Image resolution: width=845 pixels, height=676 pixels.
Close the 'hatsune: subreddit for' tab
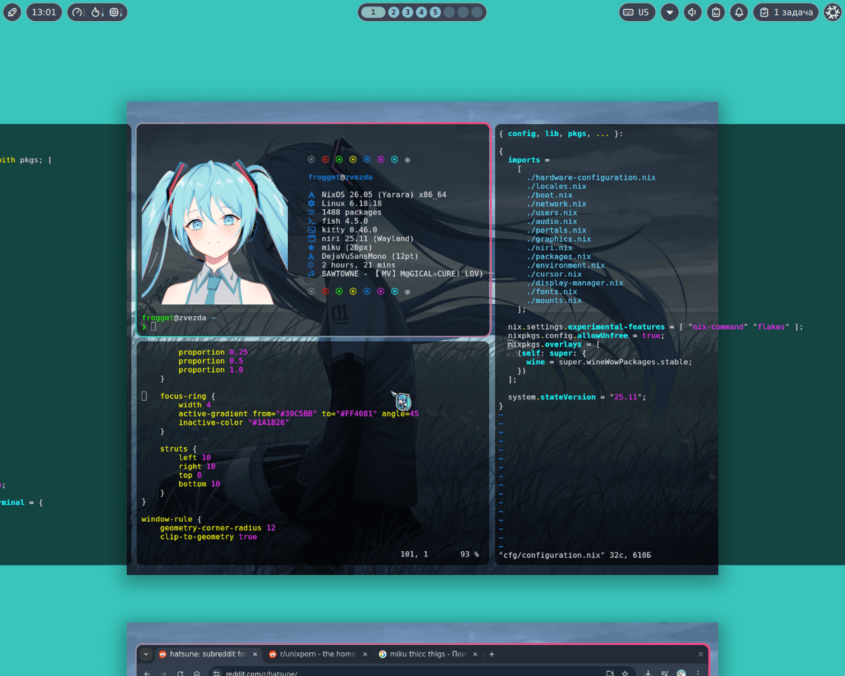(255, 654)
